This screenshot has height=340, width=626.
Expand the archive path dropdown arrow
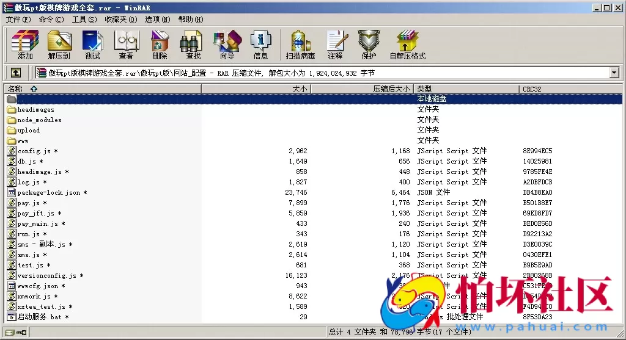(614, 73)
